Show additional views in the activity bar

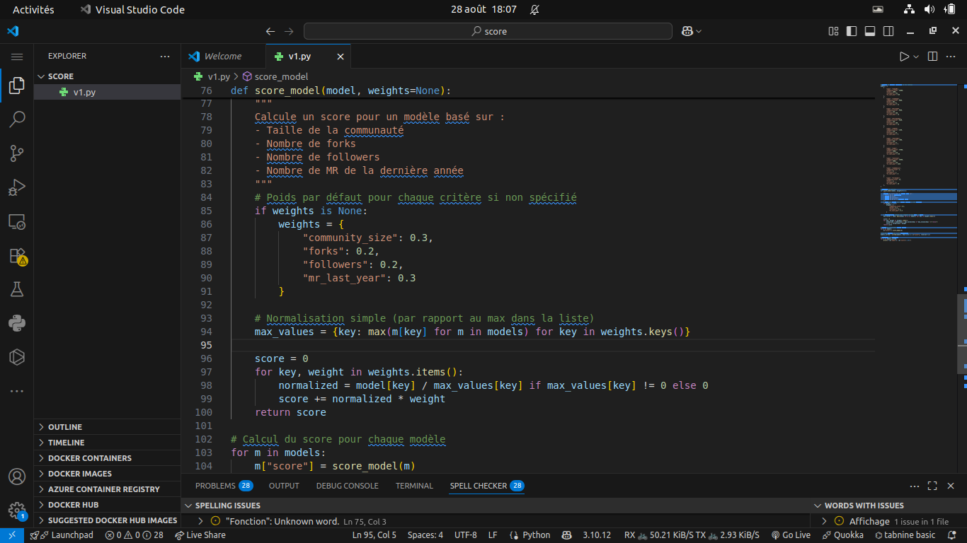pyautogui.click(x=17, y=391)
